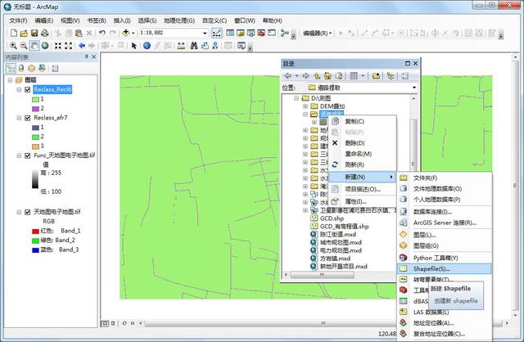Open the 自定义(C) menu
Screen dimensions: 524x342
click(215, 20)
